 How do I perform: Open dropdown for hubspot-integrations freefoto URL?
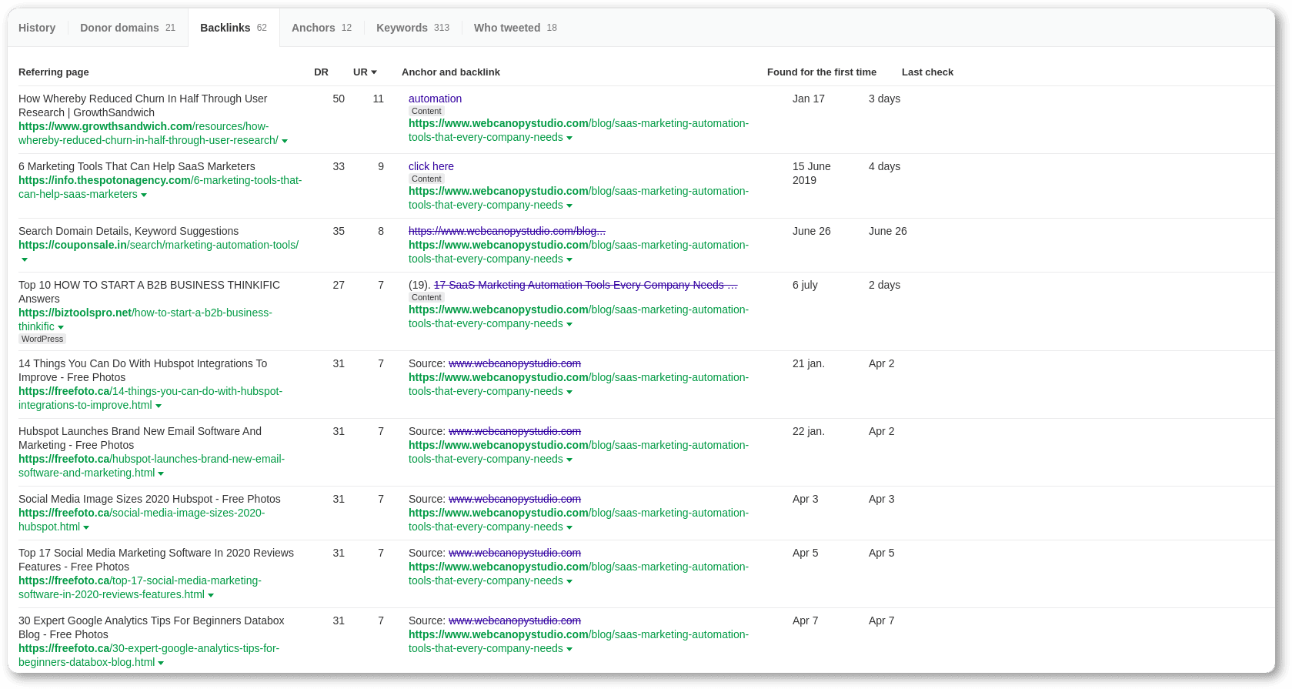coord(159,406)
